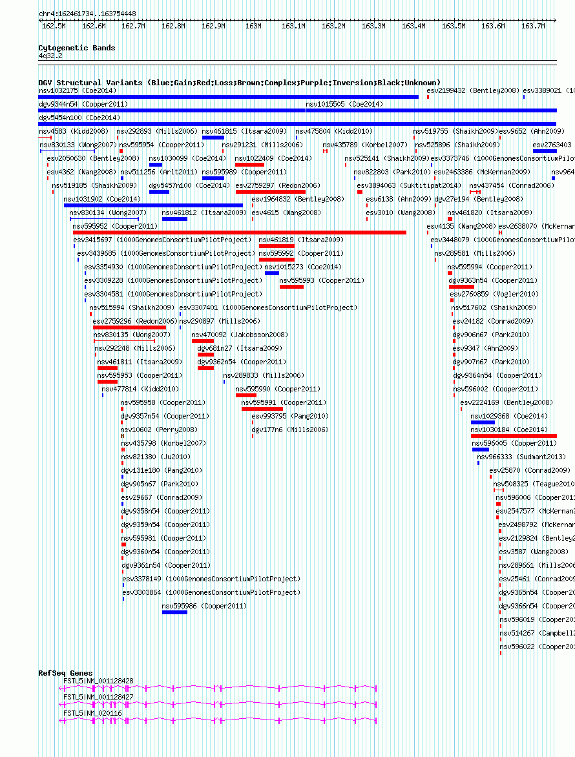Click the nsv289833 (Mills2006) label

[x=264, y=375]
